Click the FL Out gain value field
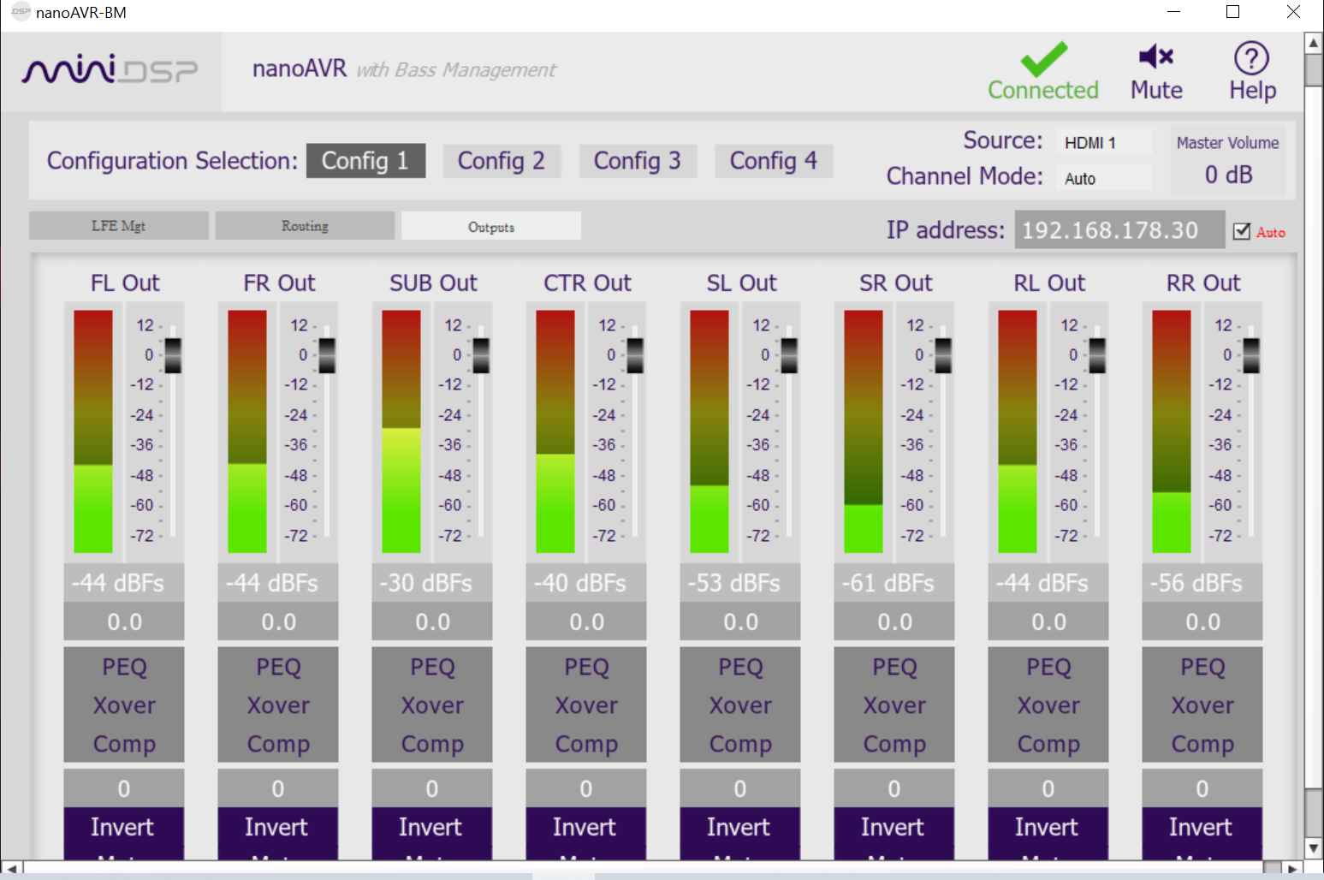This screenshot has width=1324, height=880. point(124,621)
